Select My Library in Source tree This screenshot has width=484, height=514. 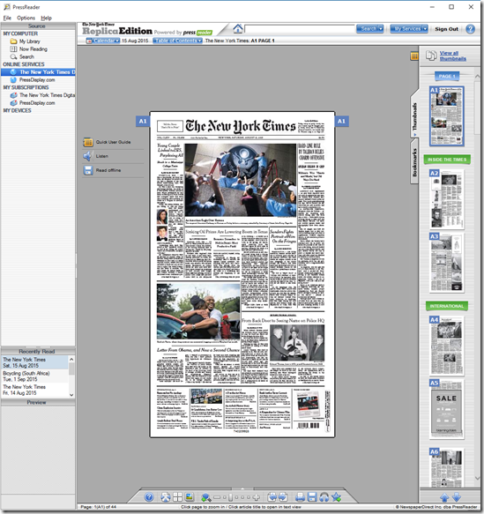click(29, 41)
